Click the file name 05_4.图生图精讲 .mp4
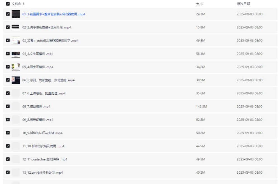The height and width of the screenshot is (184, 280). (x=38, y=67)
